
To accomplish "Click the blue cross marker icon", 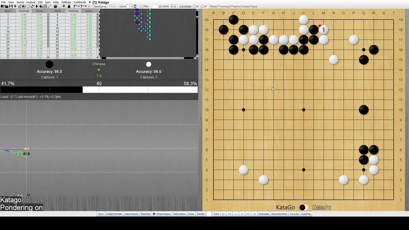I will (75, 6).
